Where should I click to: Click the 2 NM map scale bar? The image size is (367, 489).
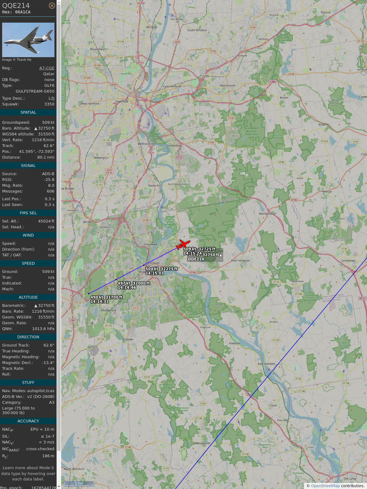pyautogui.click(x=79, y=483)
